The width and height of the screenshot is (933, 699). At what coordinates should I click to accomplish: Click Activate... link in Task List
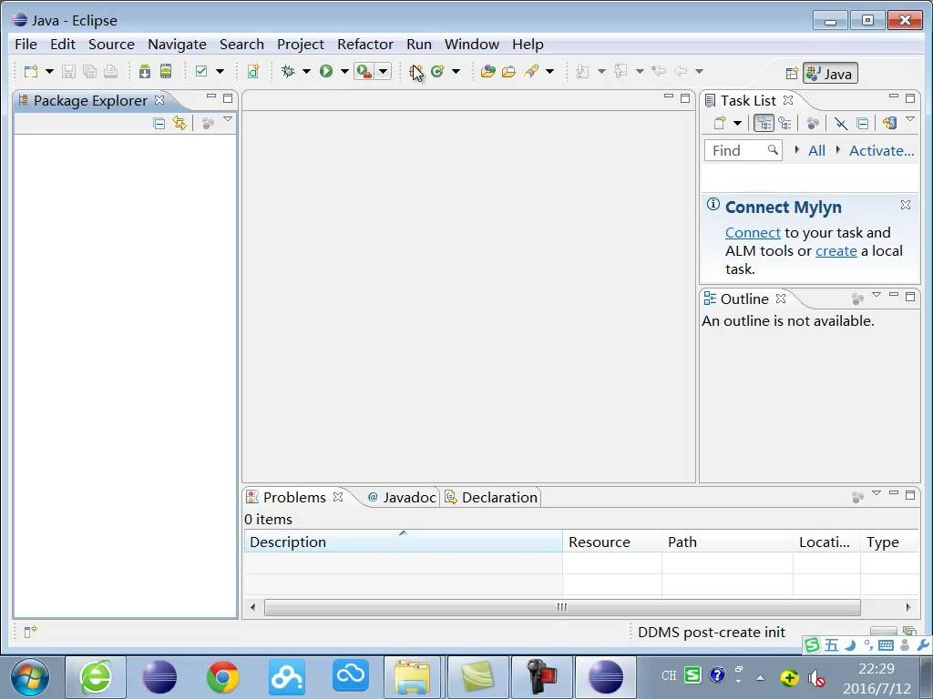tap(881, 150)
